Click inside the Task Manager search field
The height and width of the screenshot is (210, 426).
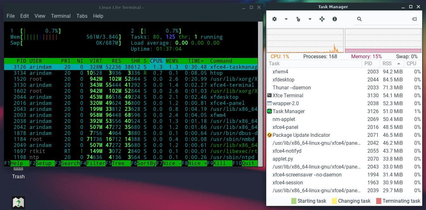[384, 19]
